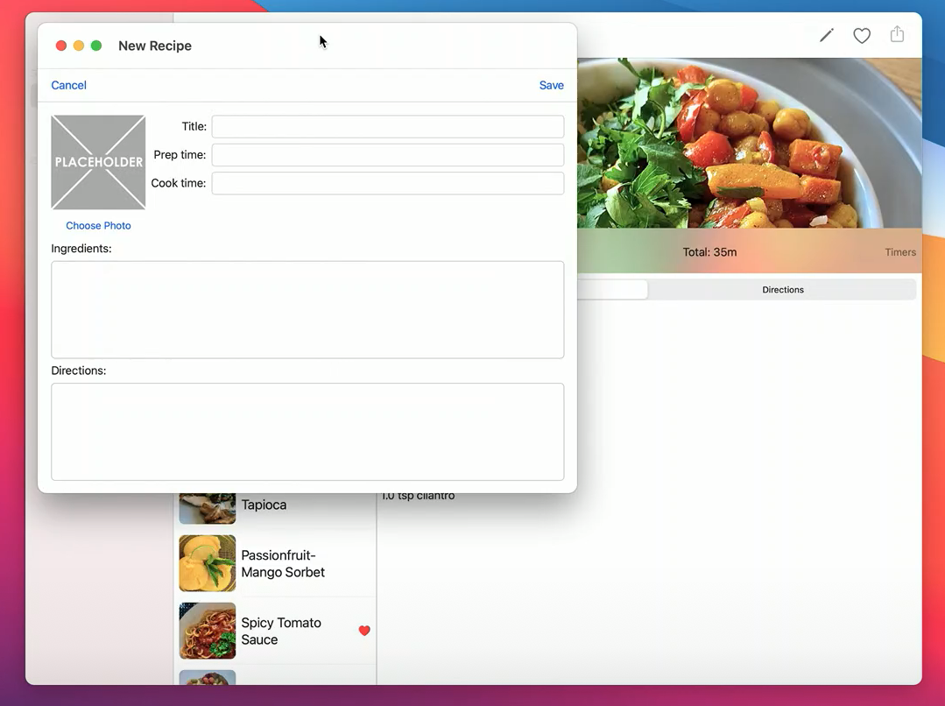Open Timers in the recipe window
945x706 pixels.
(x=899, y=252)
